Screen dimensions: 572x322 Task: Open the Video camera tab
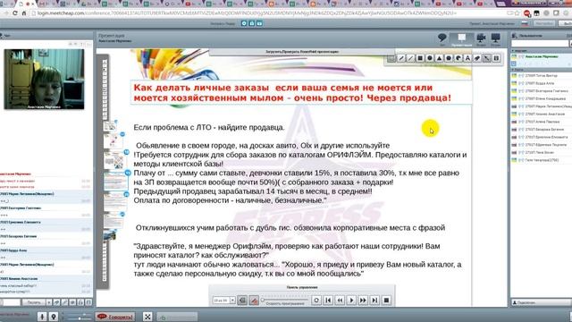pos(481,39)
